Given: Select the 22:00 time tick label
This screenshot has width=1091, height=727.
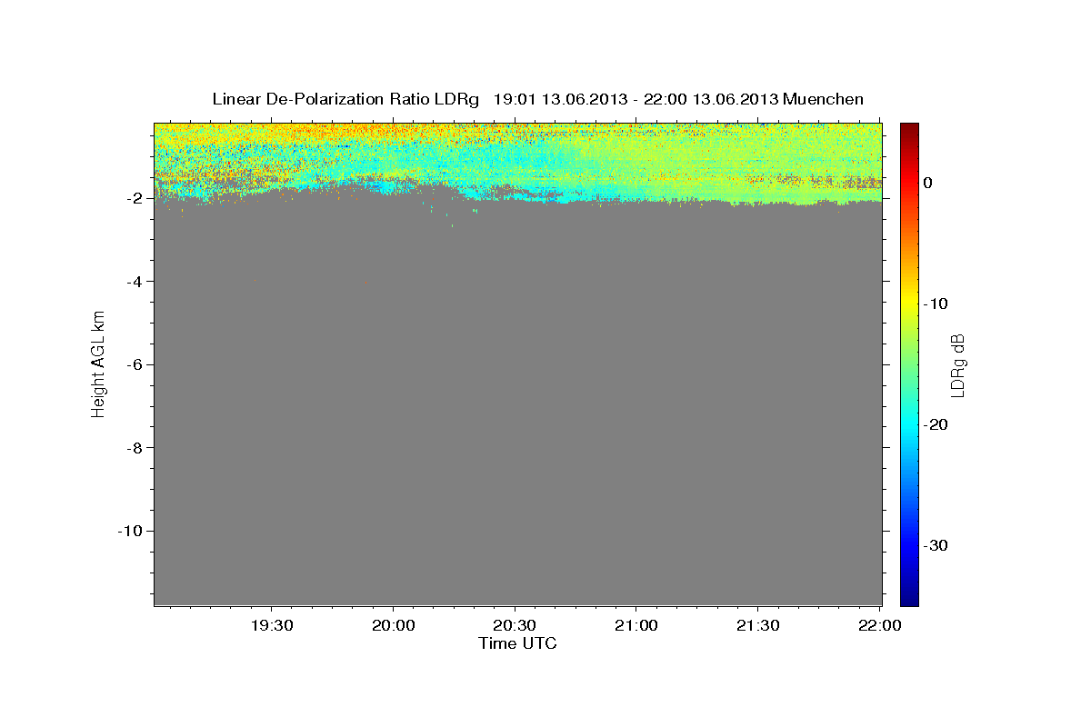Looking at the screenshot, I should (878, 625).
